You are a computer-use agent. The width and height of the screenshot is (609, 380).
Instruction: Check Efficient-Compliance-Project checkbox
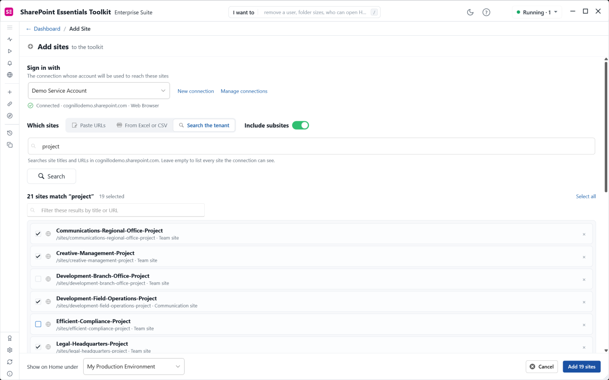click(38, 324)
